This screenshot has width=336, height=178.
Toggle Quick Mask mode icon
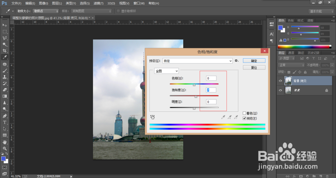coord(4,167)
